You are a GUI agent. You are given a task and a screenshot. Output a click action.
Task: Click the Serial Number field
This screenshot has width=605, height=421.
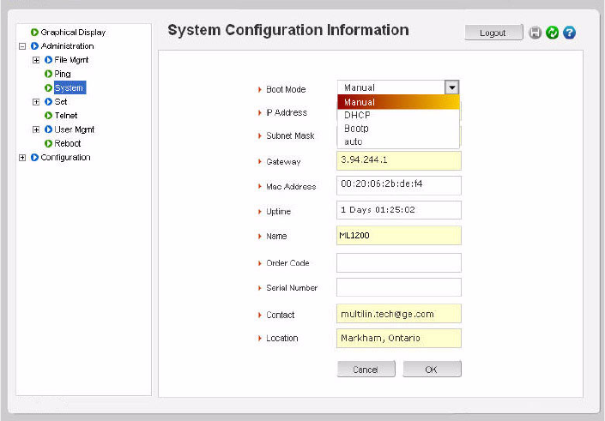398,287
